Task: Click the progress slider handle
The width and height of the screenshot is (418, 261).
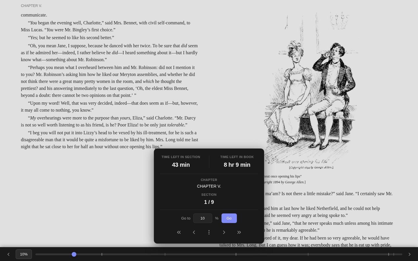Action: 74,254
